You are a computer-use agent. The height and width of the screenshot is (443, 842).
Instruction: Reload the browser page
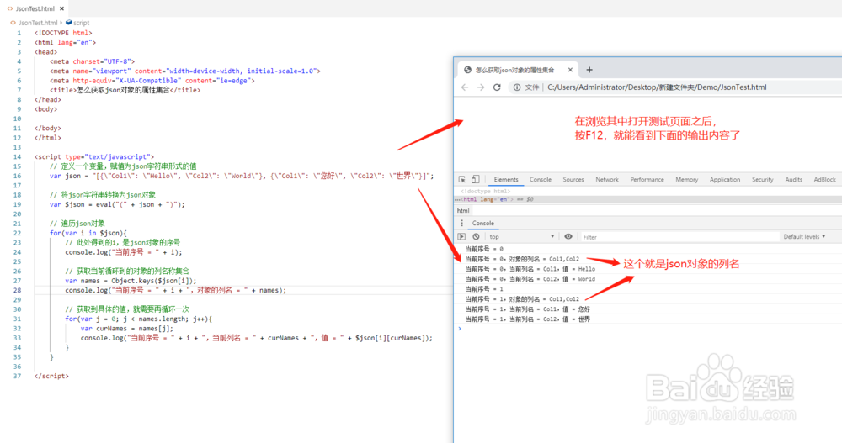click(498, 87)
